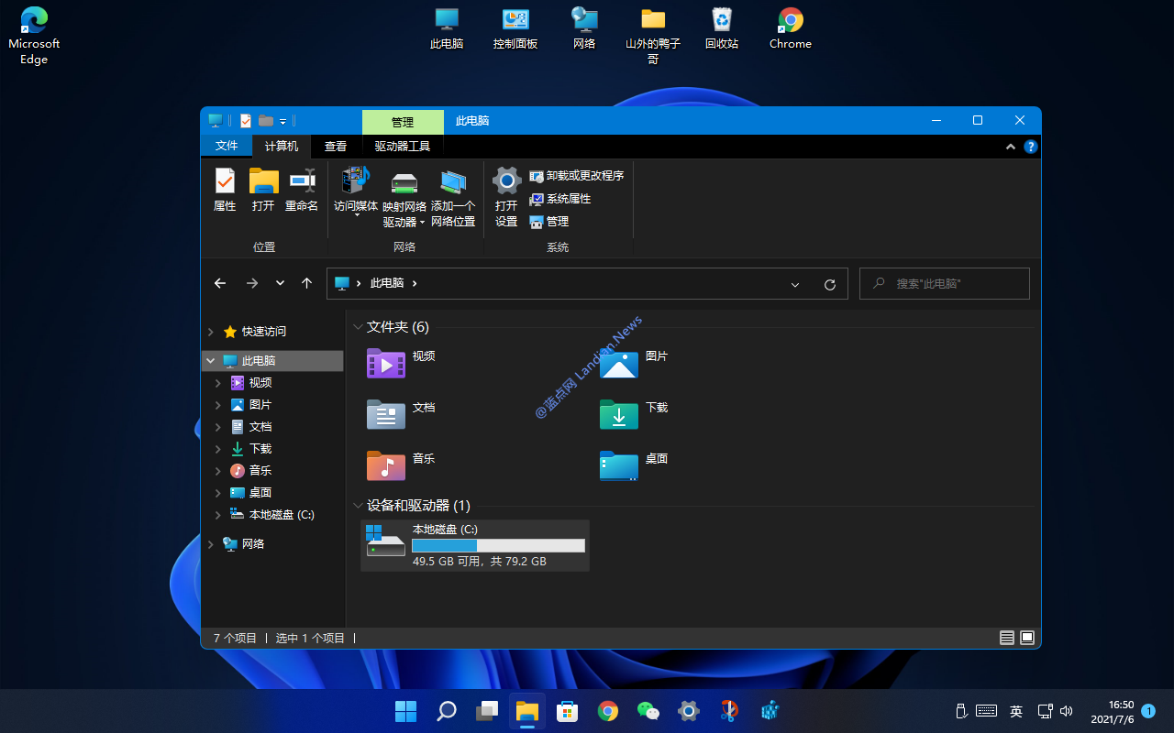Image resolution: width=1174 pixels, height=733 pixels.
Task: Refresh the folder with the address bar icon
Action: point(830,283)
